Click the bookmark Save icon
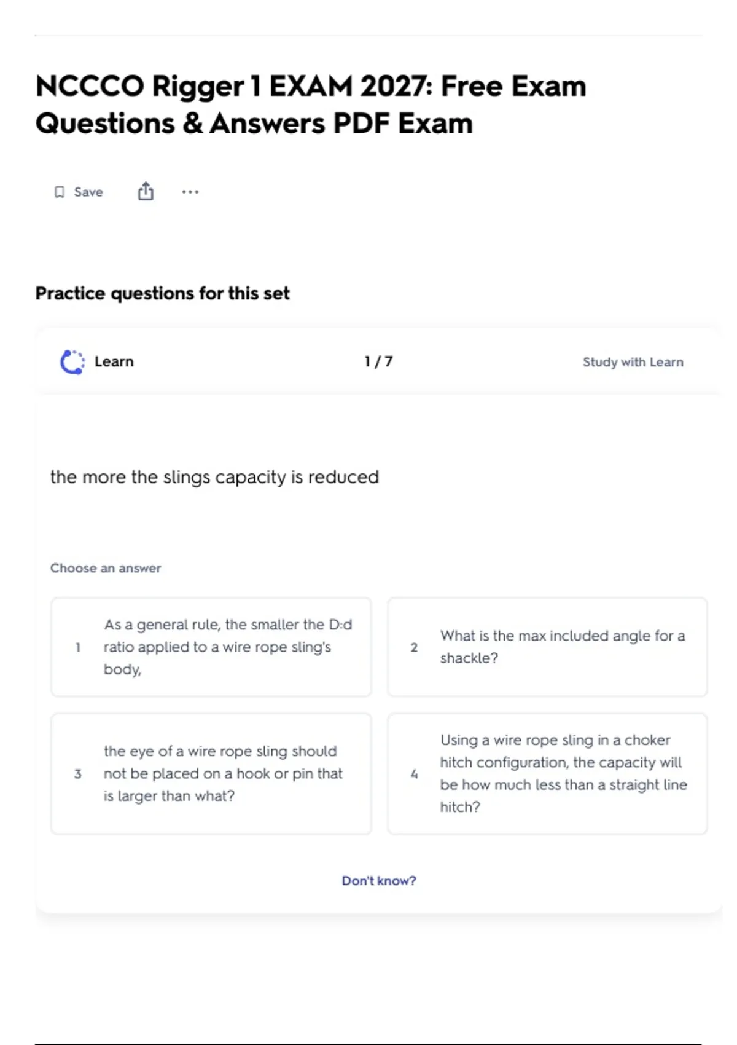The height and width of the screenshot is (1045, 737). [60, 192]
